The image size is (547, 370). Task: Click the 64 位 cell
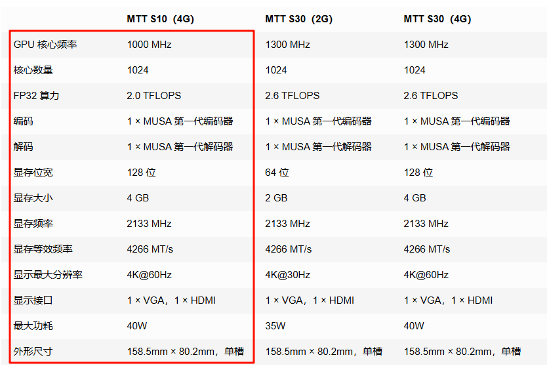point(277,173)
